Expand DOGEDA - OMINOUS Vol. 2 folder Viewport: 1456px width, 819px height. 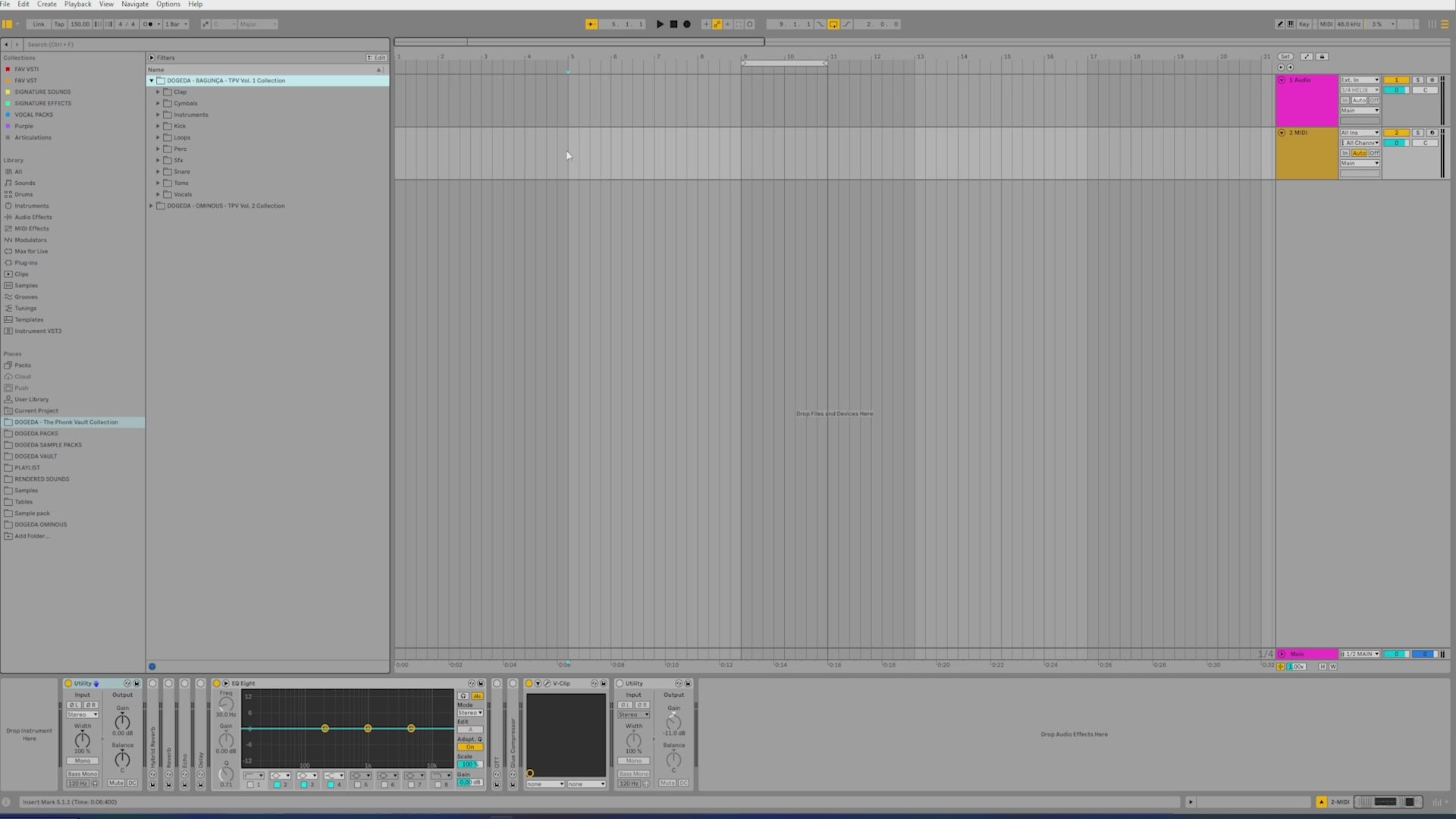[x=152, y=206]
